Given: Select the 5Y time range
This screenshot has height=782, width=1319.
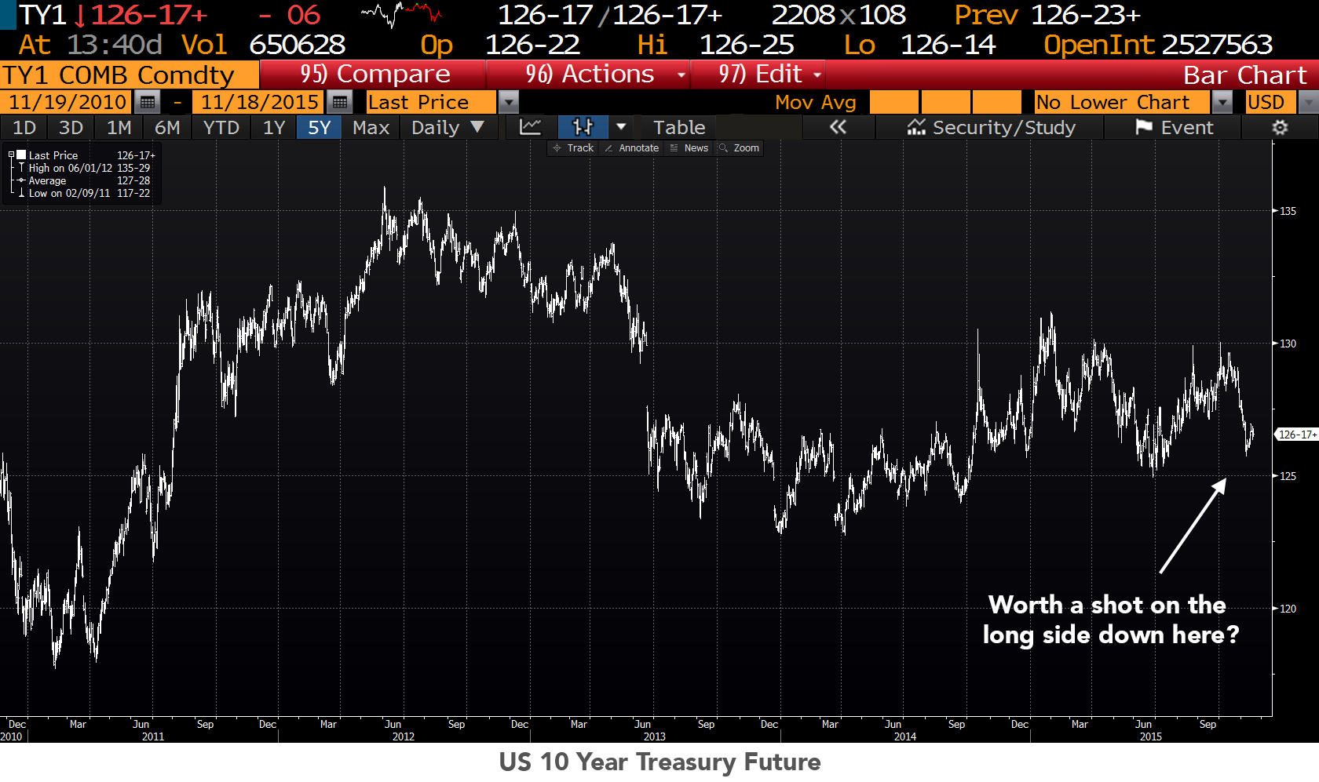Looking at the screenshot, I should (319, 127).
